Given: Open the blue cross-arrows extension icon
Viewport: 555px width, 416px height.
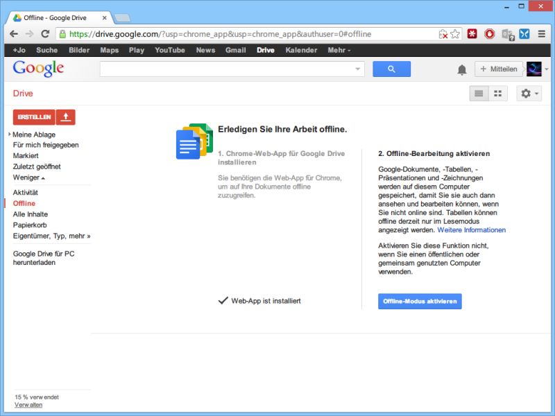Looking at the screenshot, I should pos(524,33).
